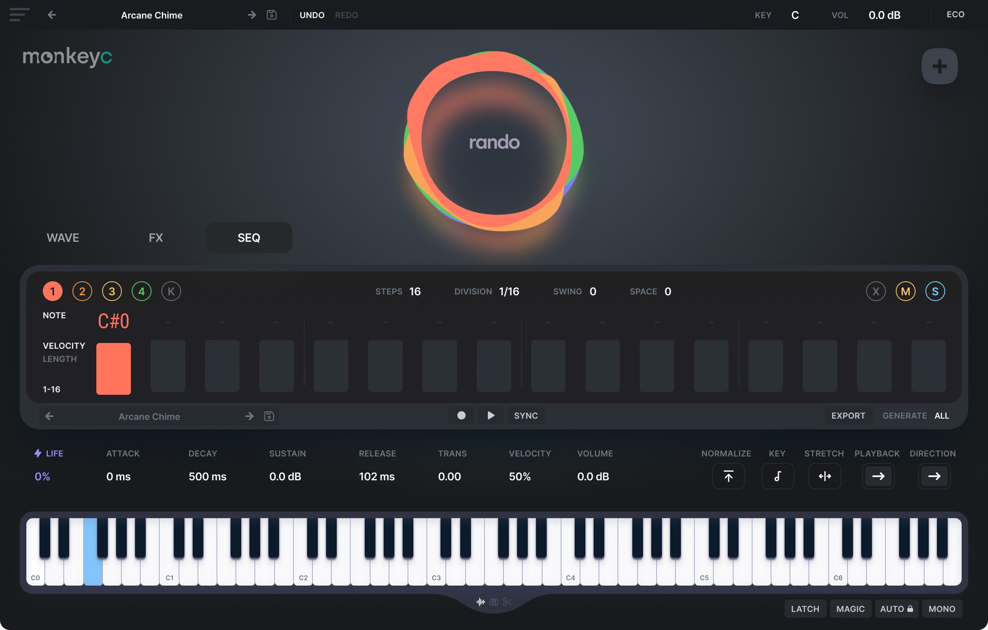Click the waveform icon below keyboard

pyautogui.click(x=480, y=602)
